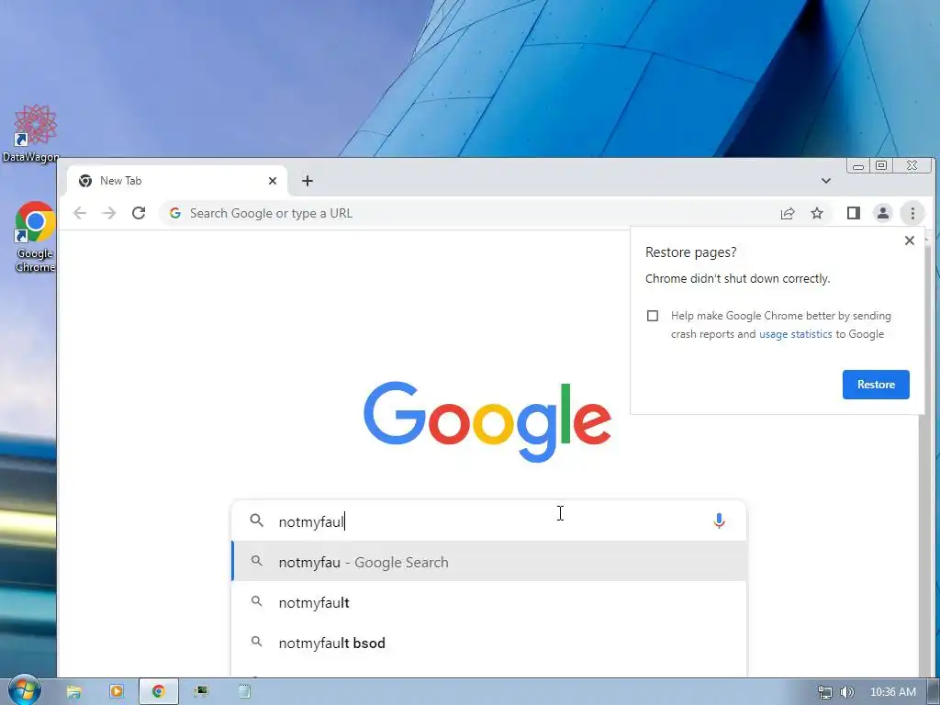Dismiss the Restore pages popup

coord(910,241)
